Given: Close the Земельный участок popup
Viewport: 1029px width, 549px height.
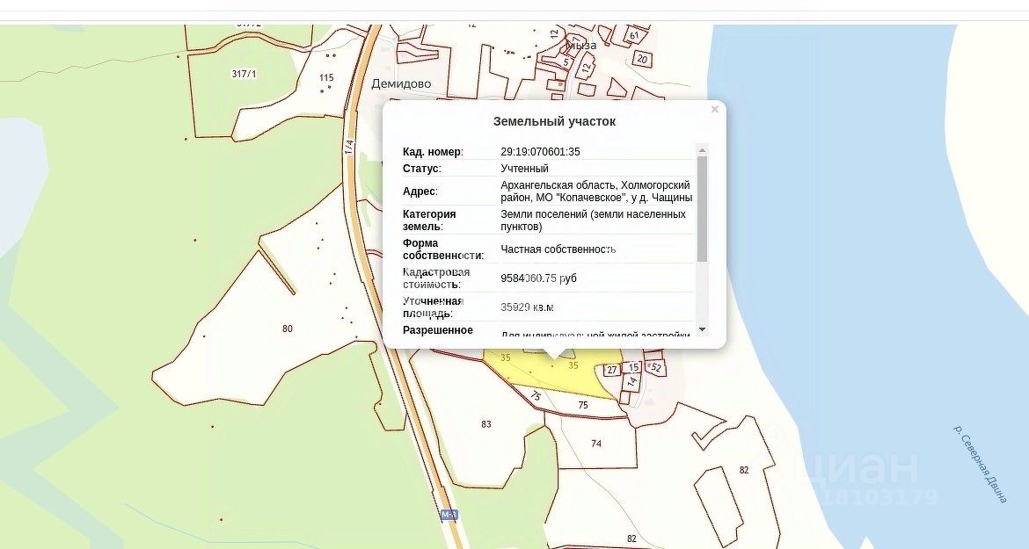Looking at the screenshot, I should pyautogui.click(x=715, y=110).
